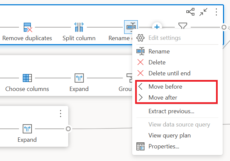The height and width of the screenshot is (161, 230).
Task: Open View query plan option
Action: (169, 135)
